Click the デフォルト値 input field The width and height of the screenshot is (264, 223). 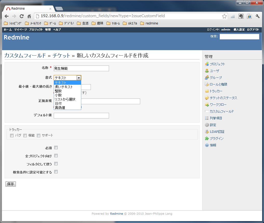81,116
